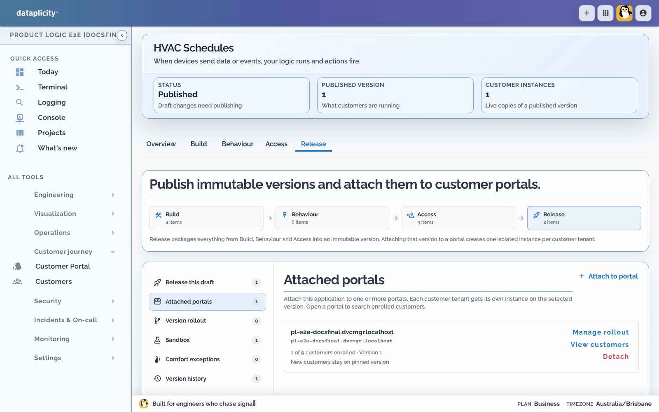Switch to the Build tab
This screenshot has width=659, height=412.
click(199, 144)
